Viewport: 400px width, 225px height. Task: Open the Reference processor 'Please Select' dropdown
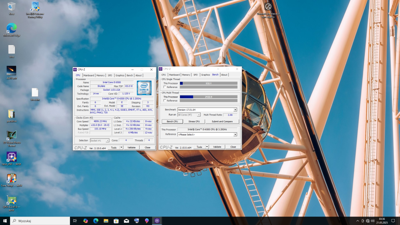click(x=235, y=135)
